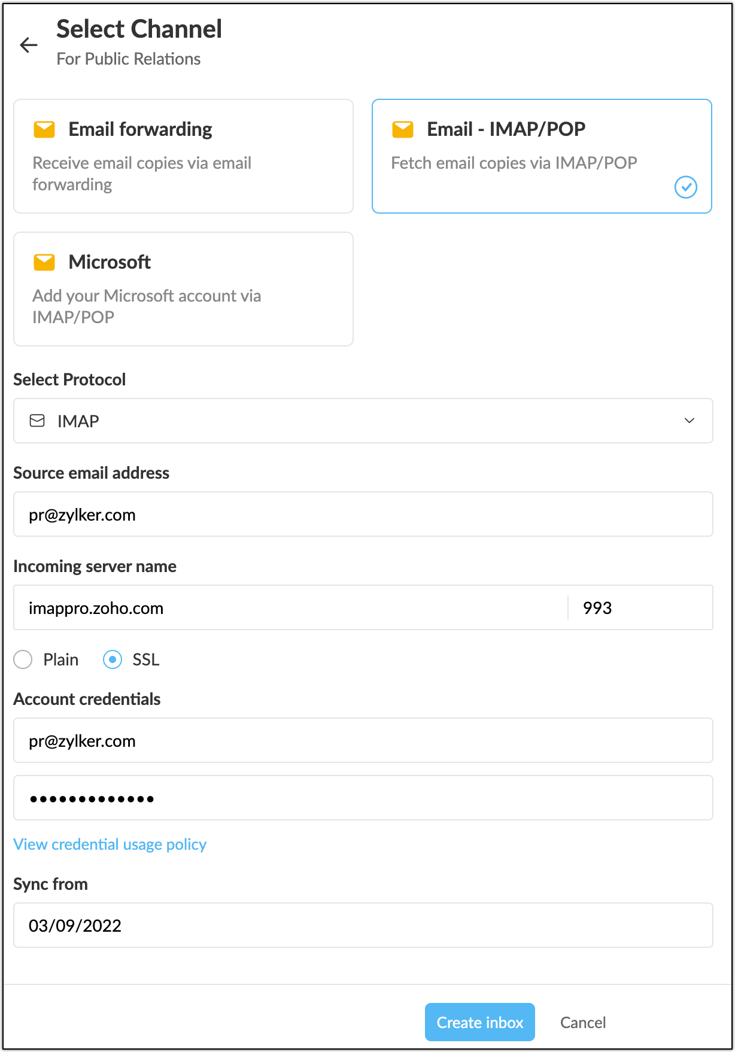The width and height of the screenshot is (735, 1052).
Task: Select the Email forwarding channel card
Action: pyautogui.click(x=183, y=156)
